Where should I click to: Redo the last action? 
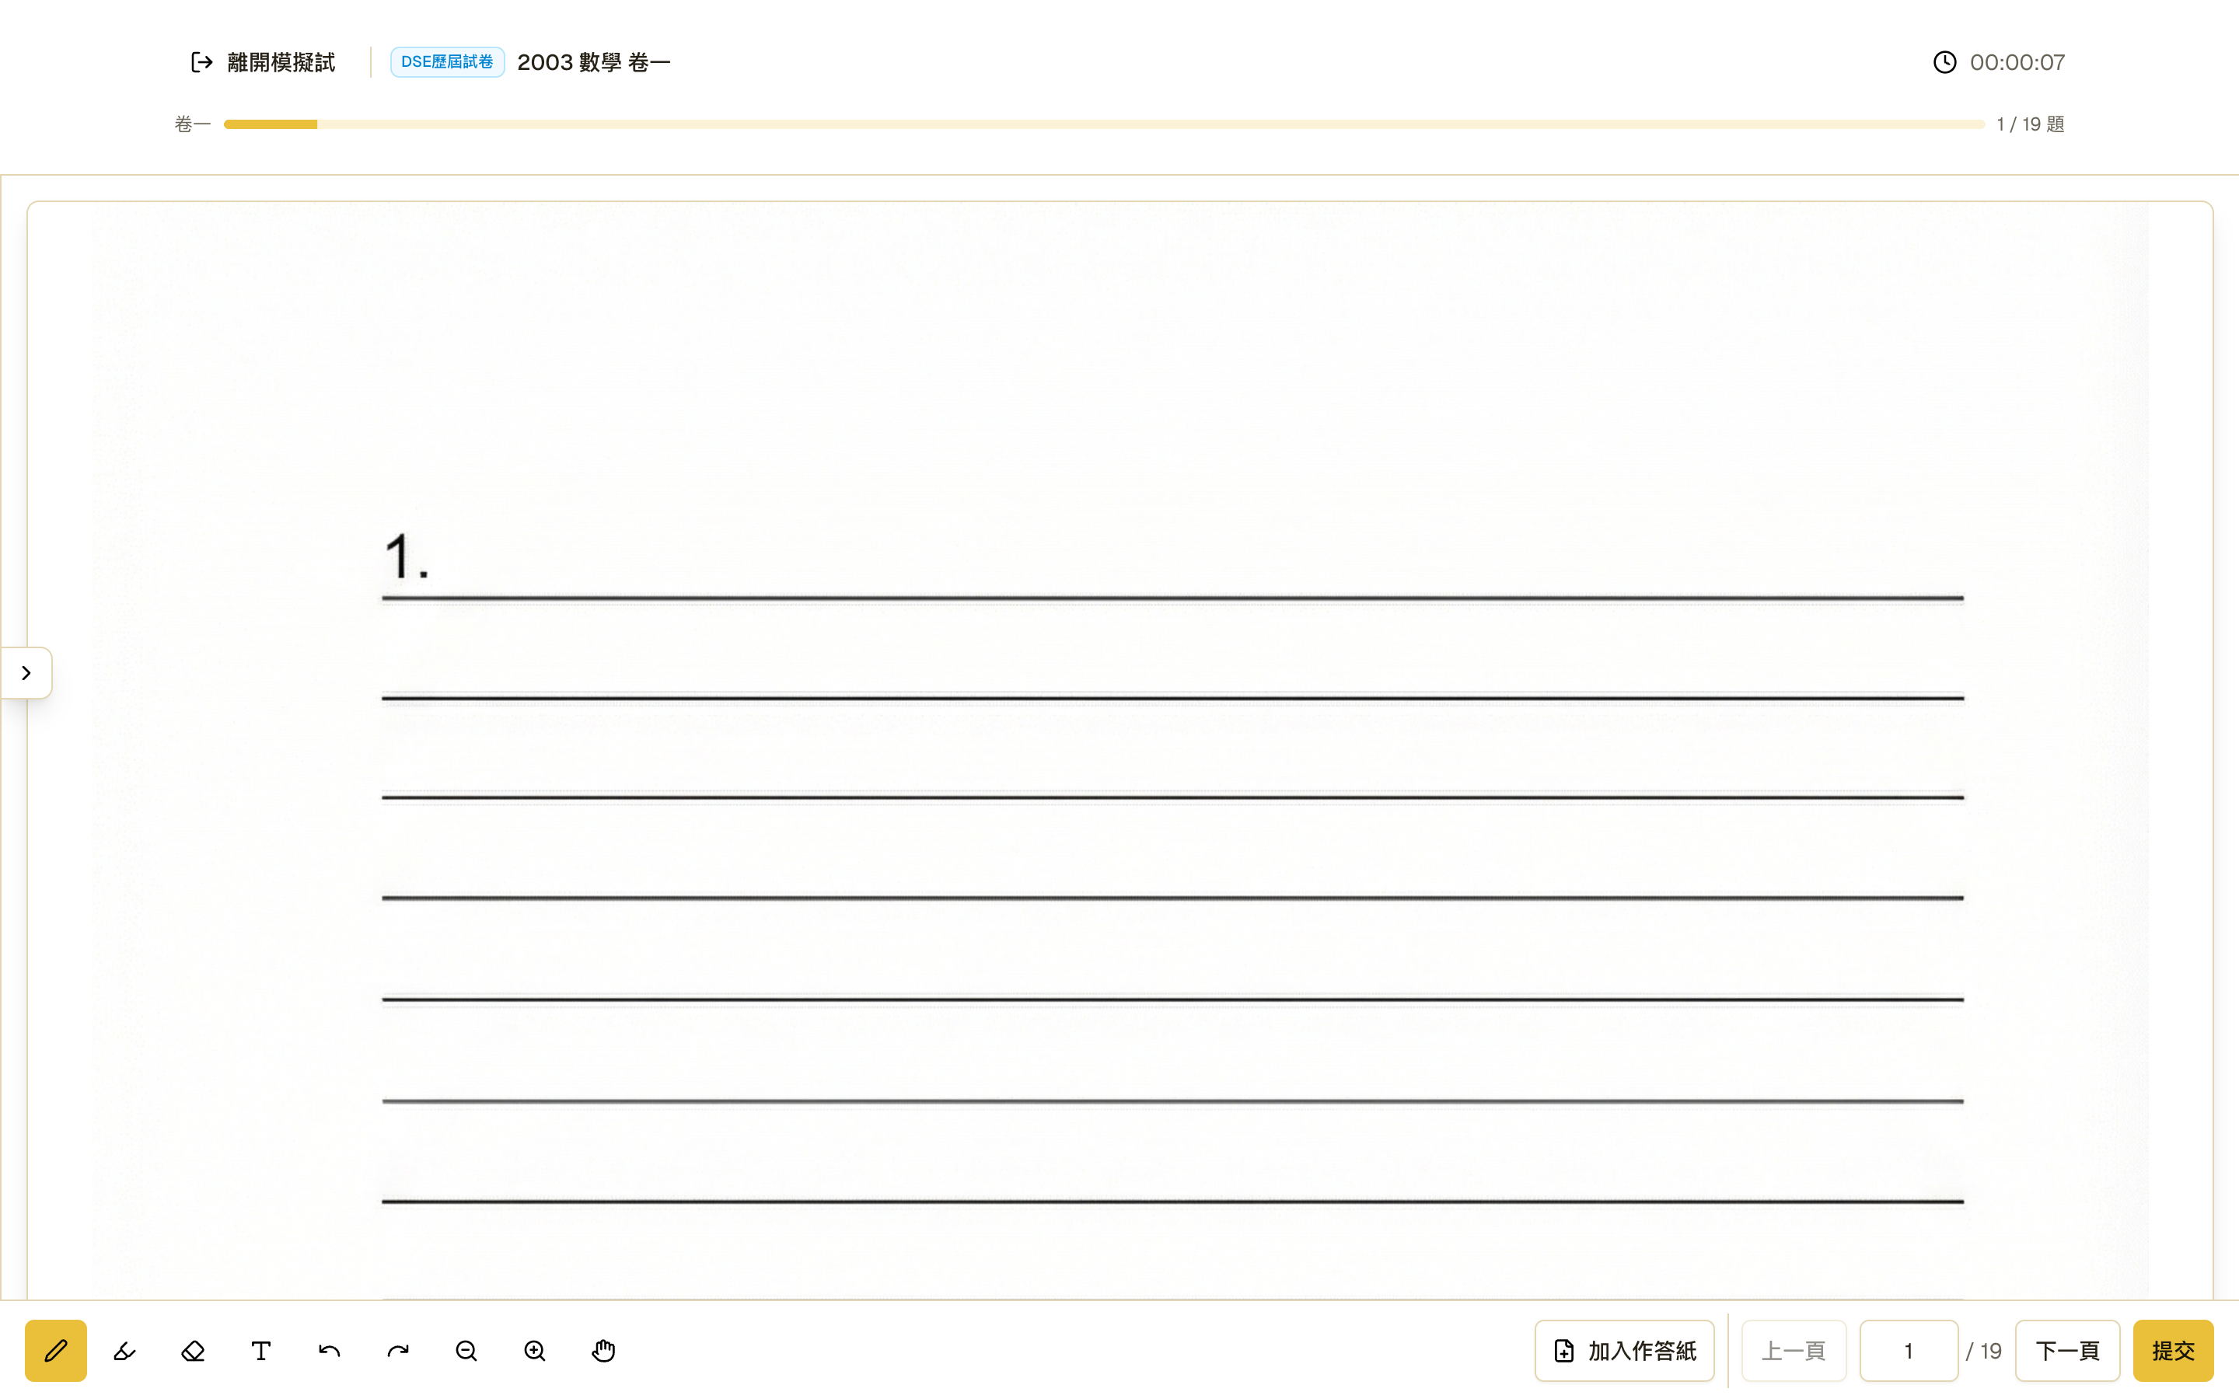[398, 1350]
